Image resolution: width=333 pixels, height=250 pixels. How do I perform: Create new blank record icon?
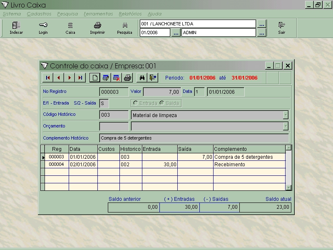95,77
